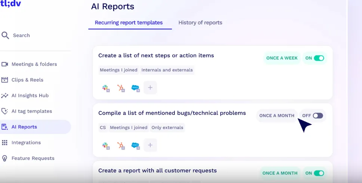Click the AI tag templates icon
362x183 pixels.
(4, 111)
